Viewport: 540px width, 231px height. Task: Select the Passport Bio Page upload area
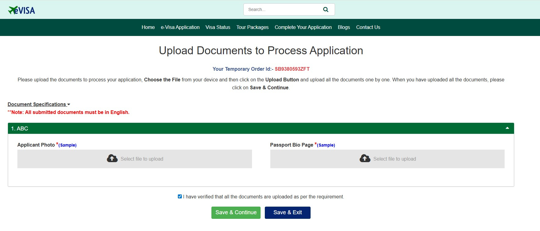point(387,159)
